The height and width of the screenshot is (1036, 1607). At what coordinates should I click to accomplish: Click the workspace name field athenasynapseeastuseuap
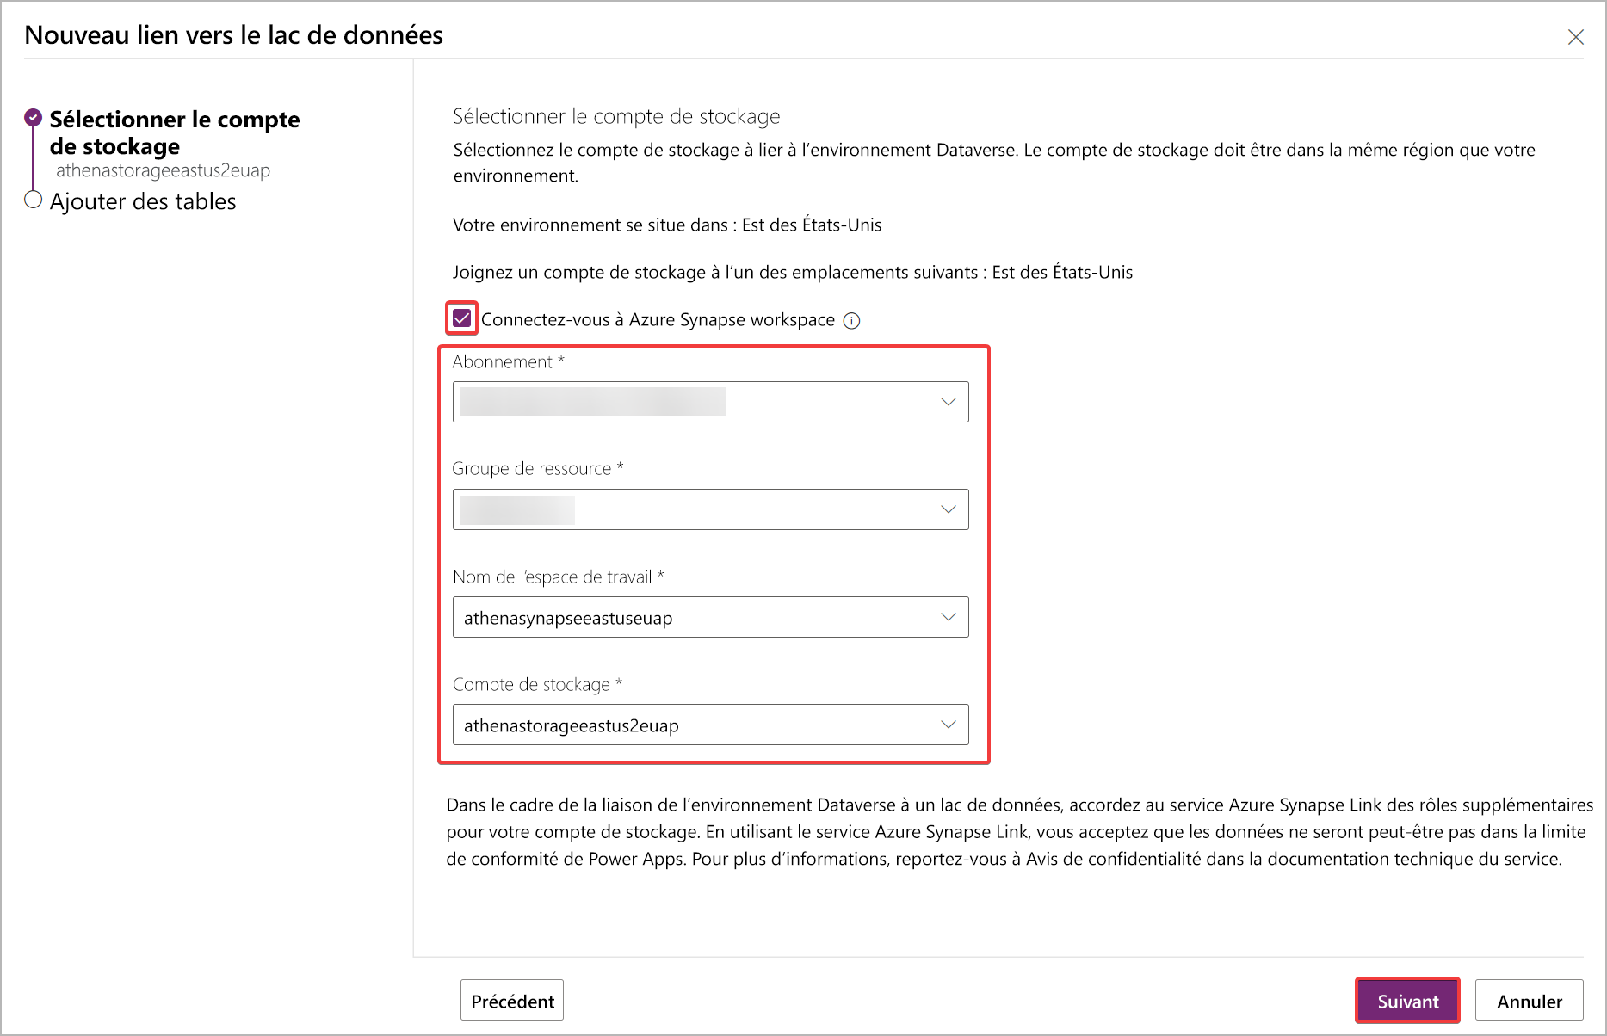711,617
